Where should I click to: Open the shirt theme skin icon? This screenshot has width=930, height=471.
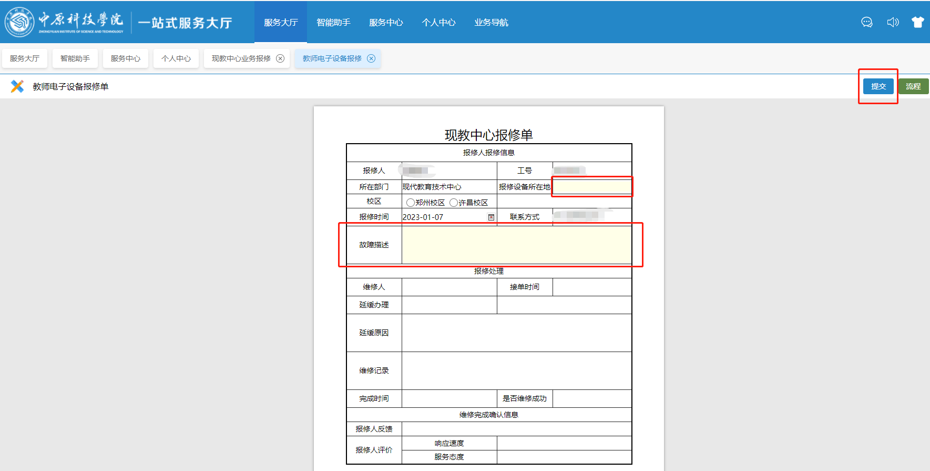pyautogui.click(x=918, y=22)
